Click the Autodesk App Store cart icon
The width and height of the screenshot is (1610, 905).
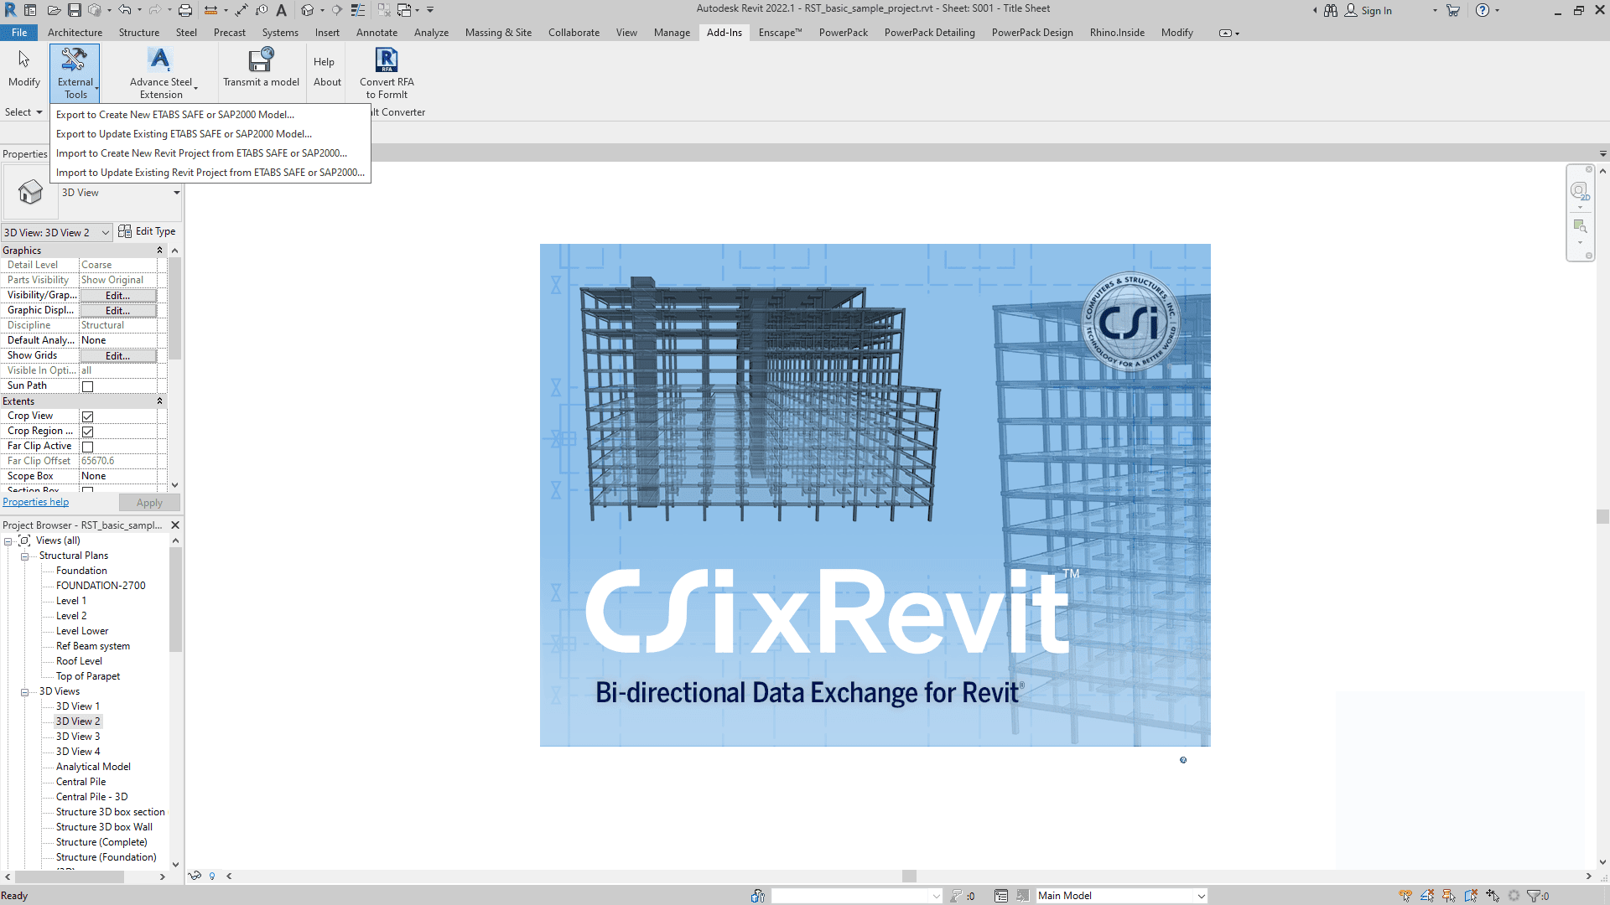pos(1453,10)
